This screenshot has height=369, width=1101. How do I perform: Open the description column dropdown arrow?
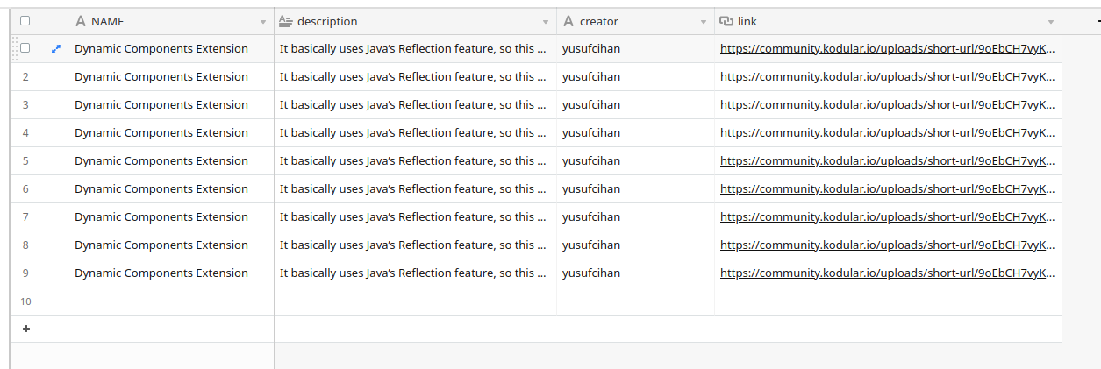pyautogui.click(x=546, y=22)
